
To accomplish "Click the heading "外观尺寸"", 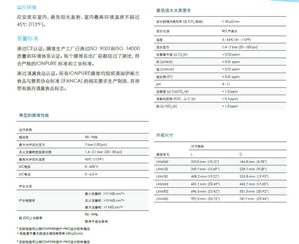I will click(x=165, y=135).
